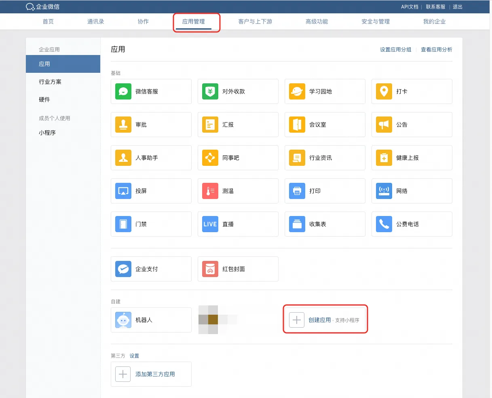Select 应用 in the left sidebar
The height and width of the screenshot is (398, 492).
tap(63, 64)
